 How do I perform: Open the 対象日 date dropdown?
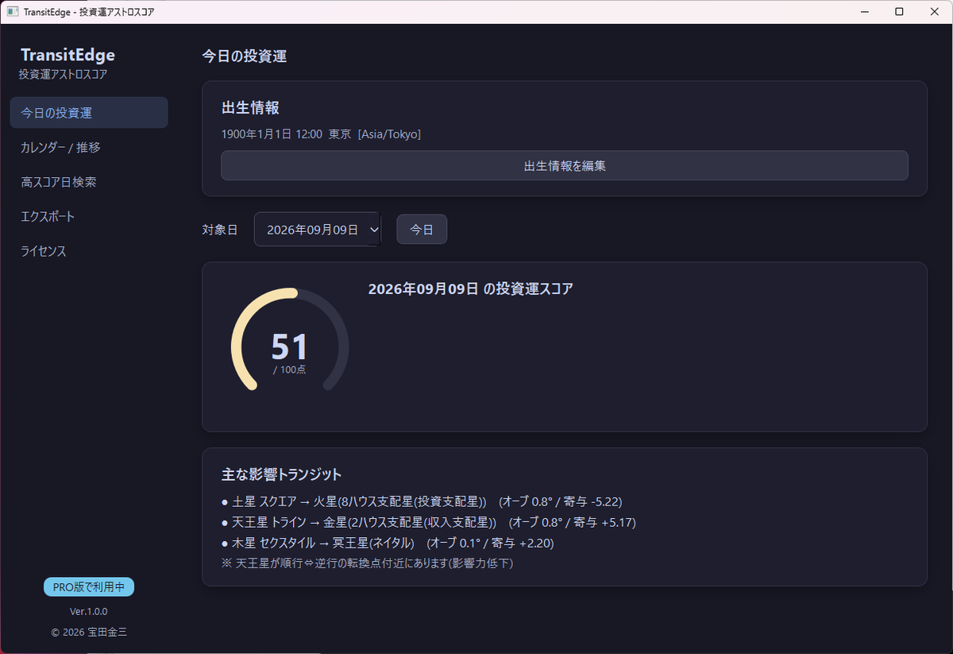tap(317, 230)
